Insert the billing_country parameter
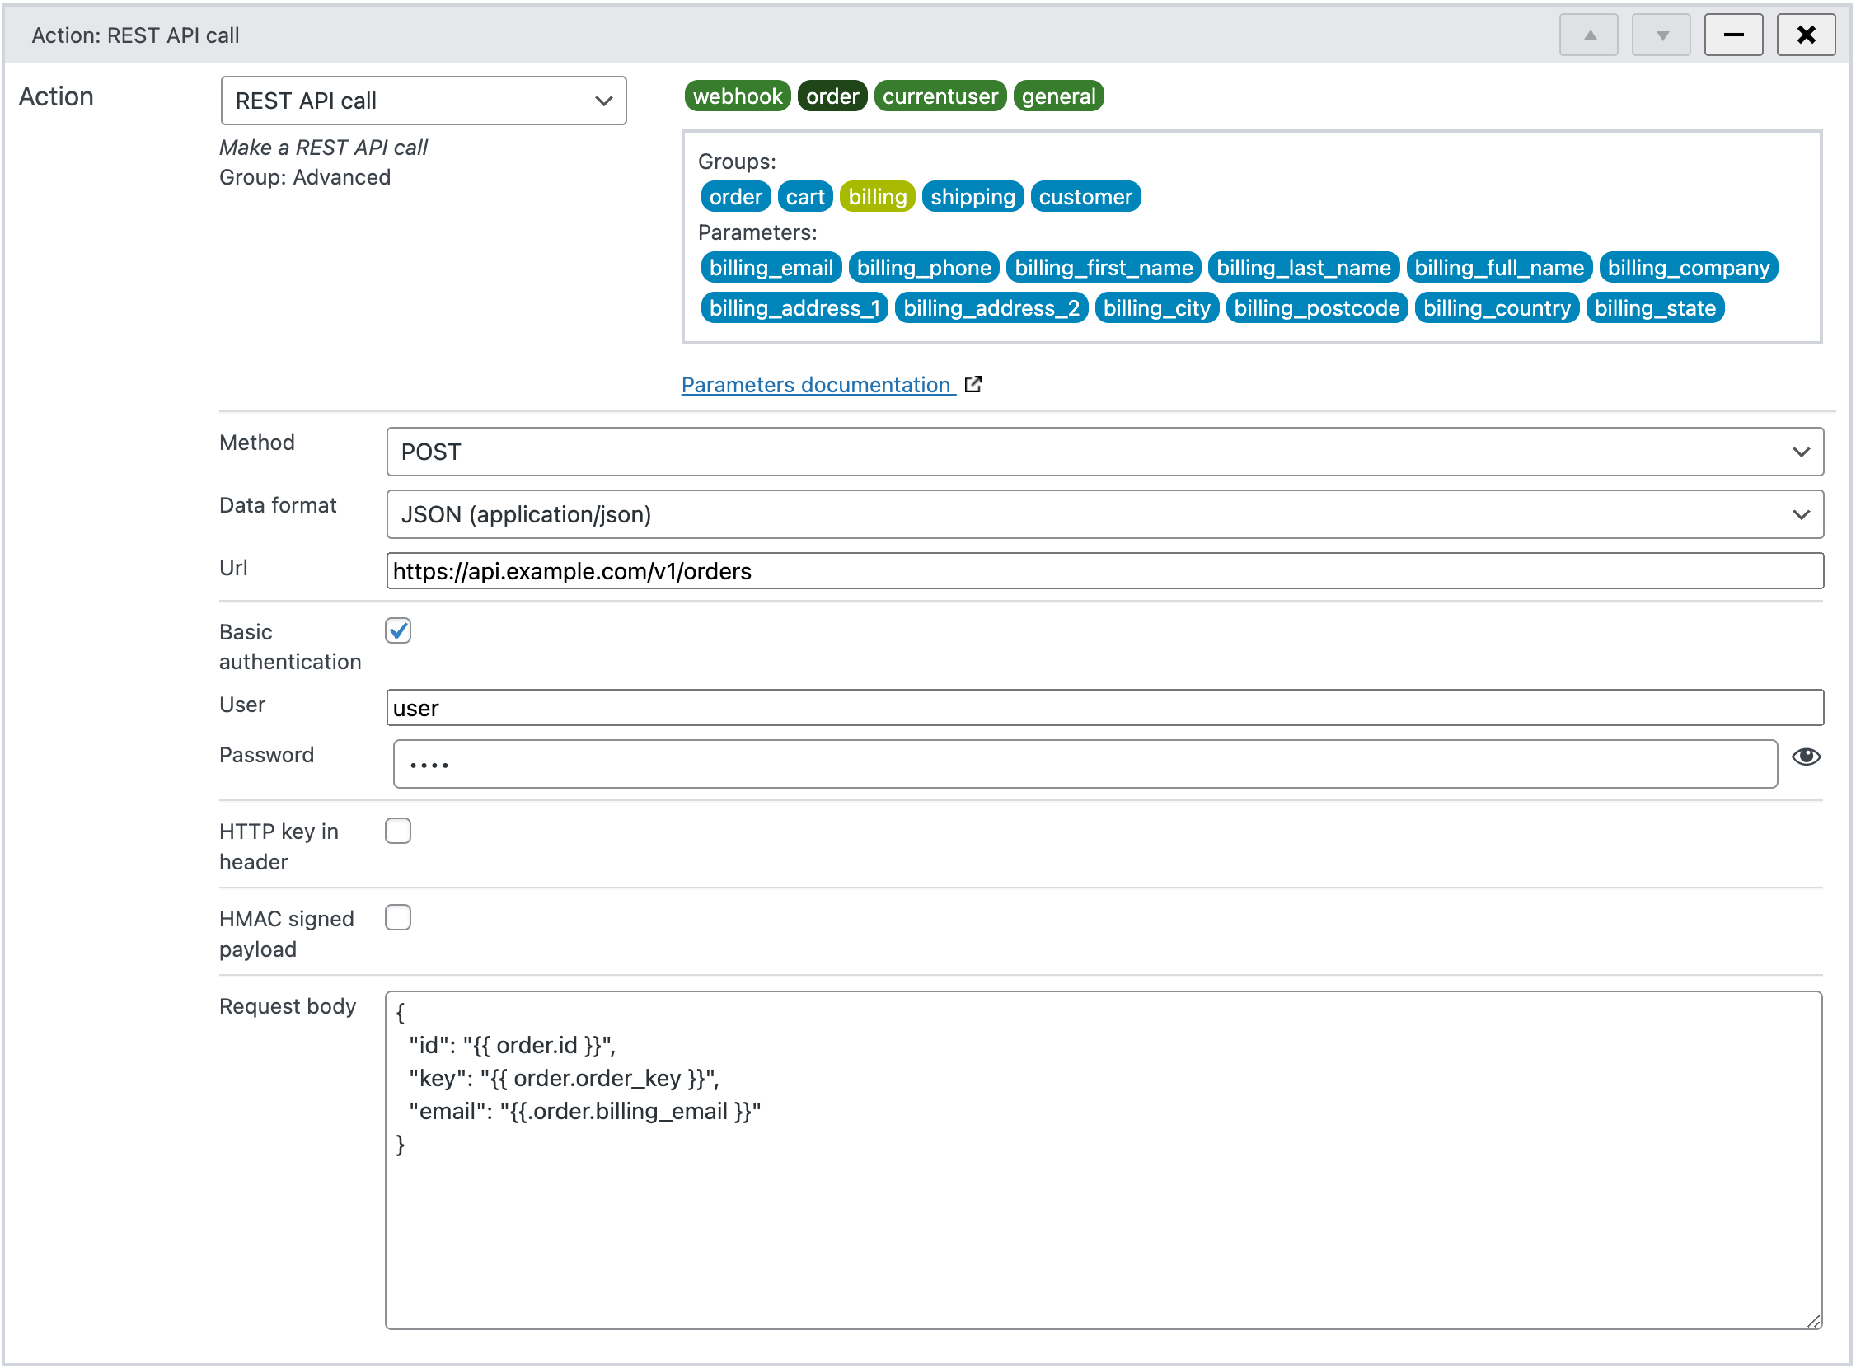Screen dimensions: 1856x1368 (1497, 307)
